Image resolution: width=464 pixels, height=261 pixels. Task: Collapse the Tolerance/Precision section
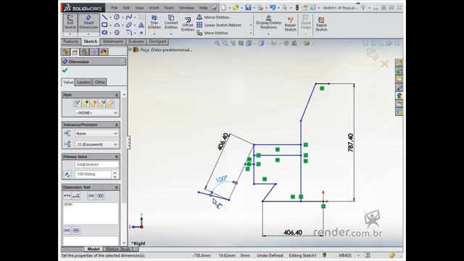click(117, 125)
